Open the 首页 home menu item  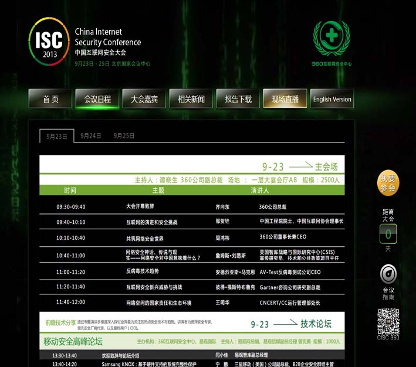click(50, 99)
